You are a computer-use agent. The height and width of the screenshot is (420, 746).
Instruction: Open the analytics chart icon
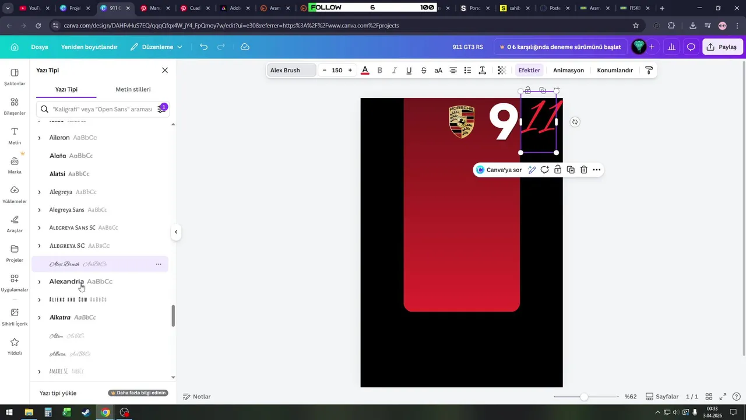[671, 47]
